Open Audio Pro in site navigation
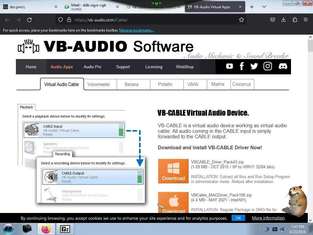Viewport: 313px width, 235px height. (92, 67)
